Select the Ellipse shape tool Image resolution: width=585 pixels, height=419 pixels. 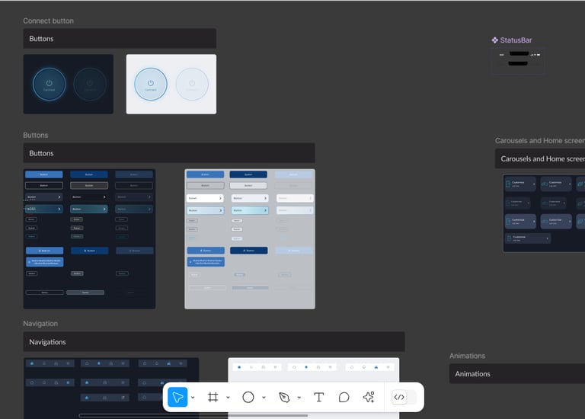pos(248,398)
